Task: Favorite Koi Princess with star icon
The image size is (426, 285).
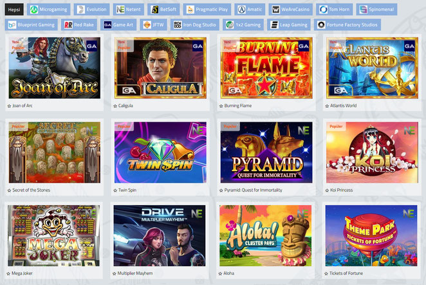Action: (x=327, y=190)
